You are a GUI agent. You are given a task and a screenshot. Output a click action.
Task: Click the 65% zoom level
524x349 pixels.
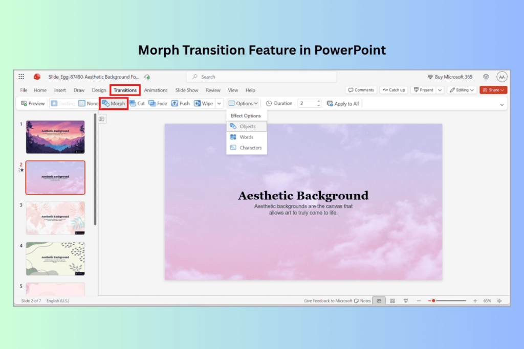pyautogui.click(x=487, y=300)
